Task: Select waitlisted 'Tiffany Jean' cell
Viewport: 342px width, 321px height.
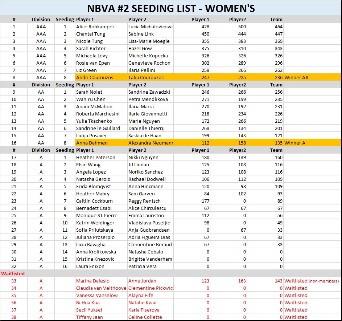Action: tap(101, 317)
